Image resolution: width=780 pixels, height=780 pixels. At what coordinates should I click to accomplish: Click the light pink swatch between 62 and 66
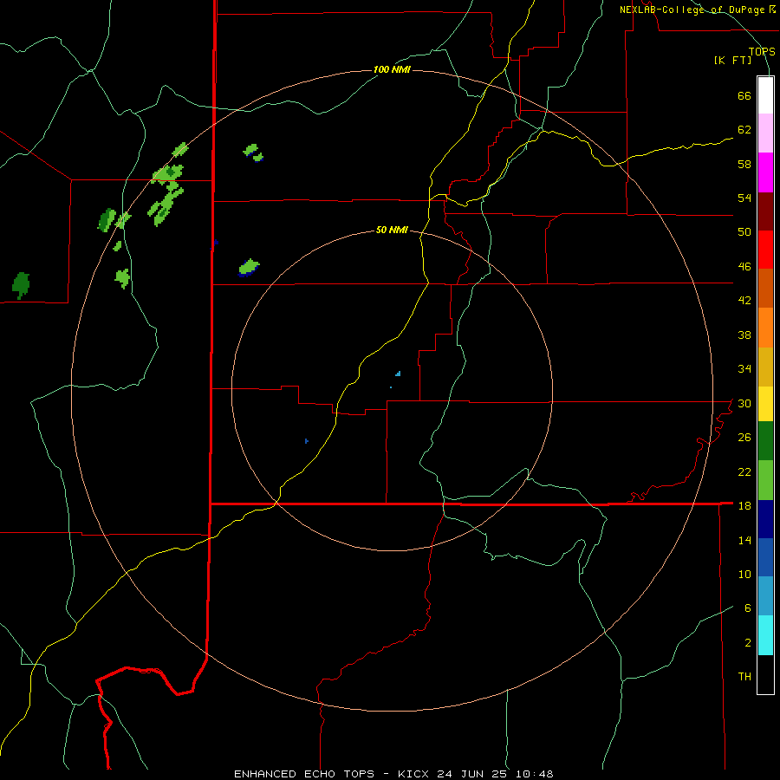click(x=765, y=133)
